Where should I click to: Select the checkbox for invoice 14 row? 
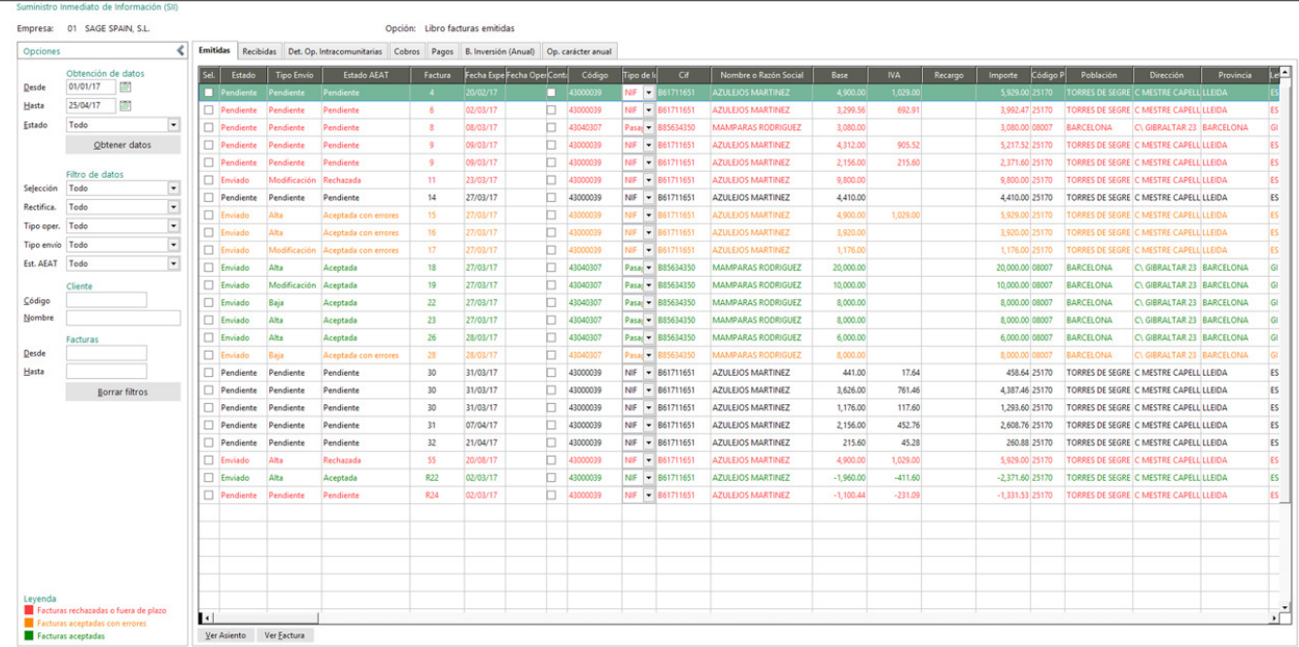click(x=208, y=197)
